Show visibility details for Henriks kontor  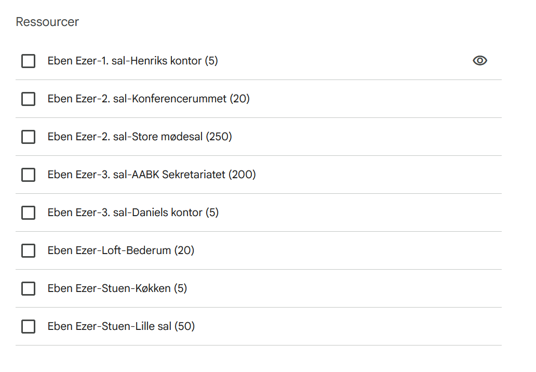click(480, 61)
